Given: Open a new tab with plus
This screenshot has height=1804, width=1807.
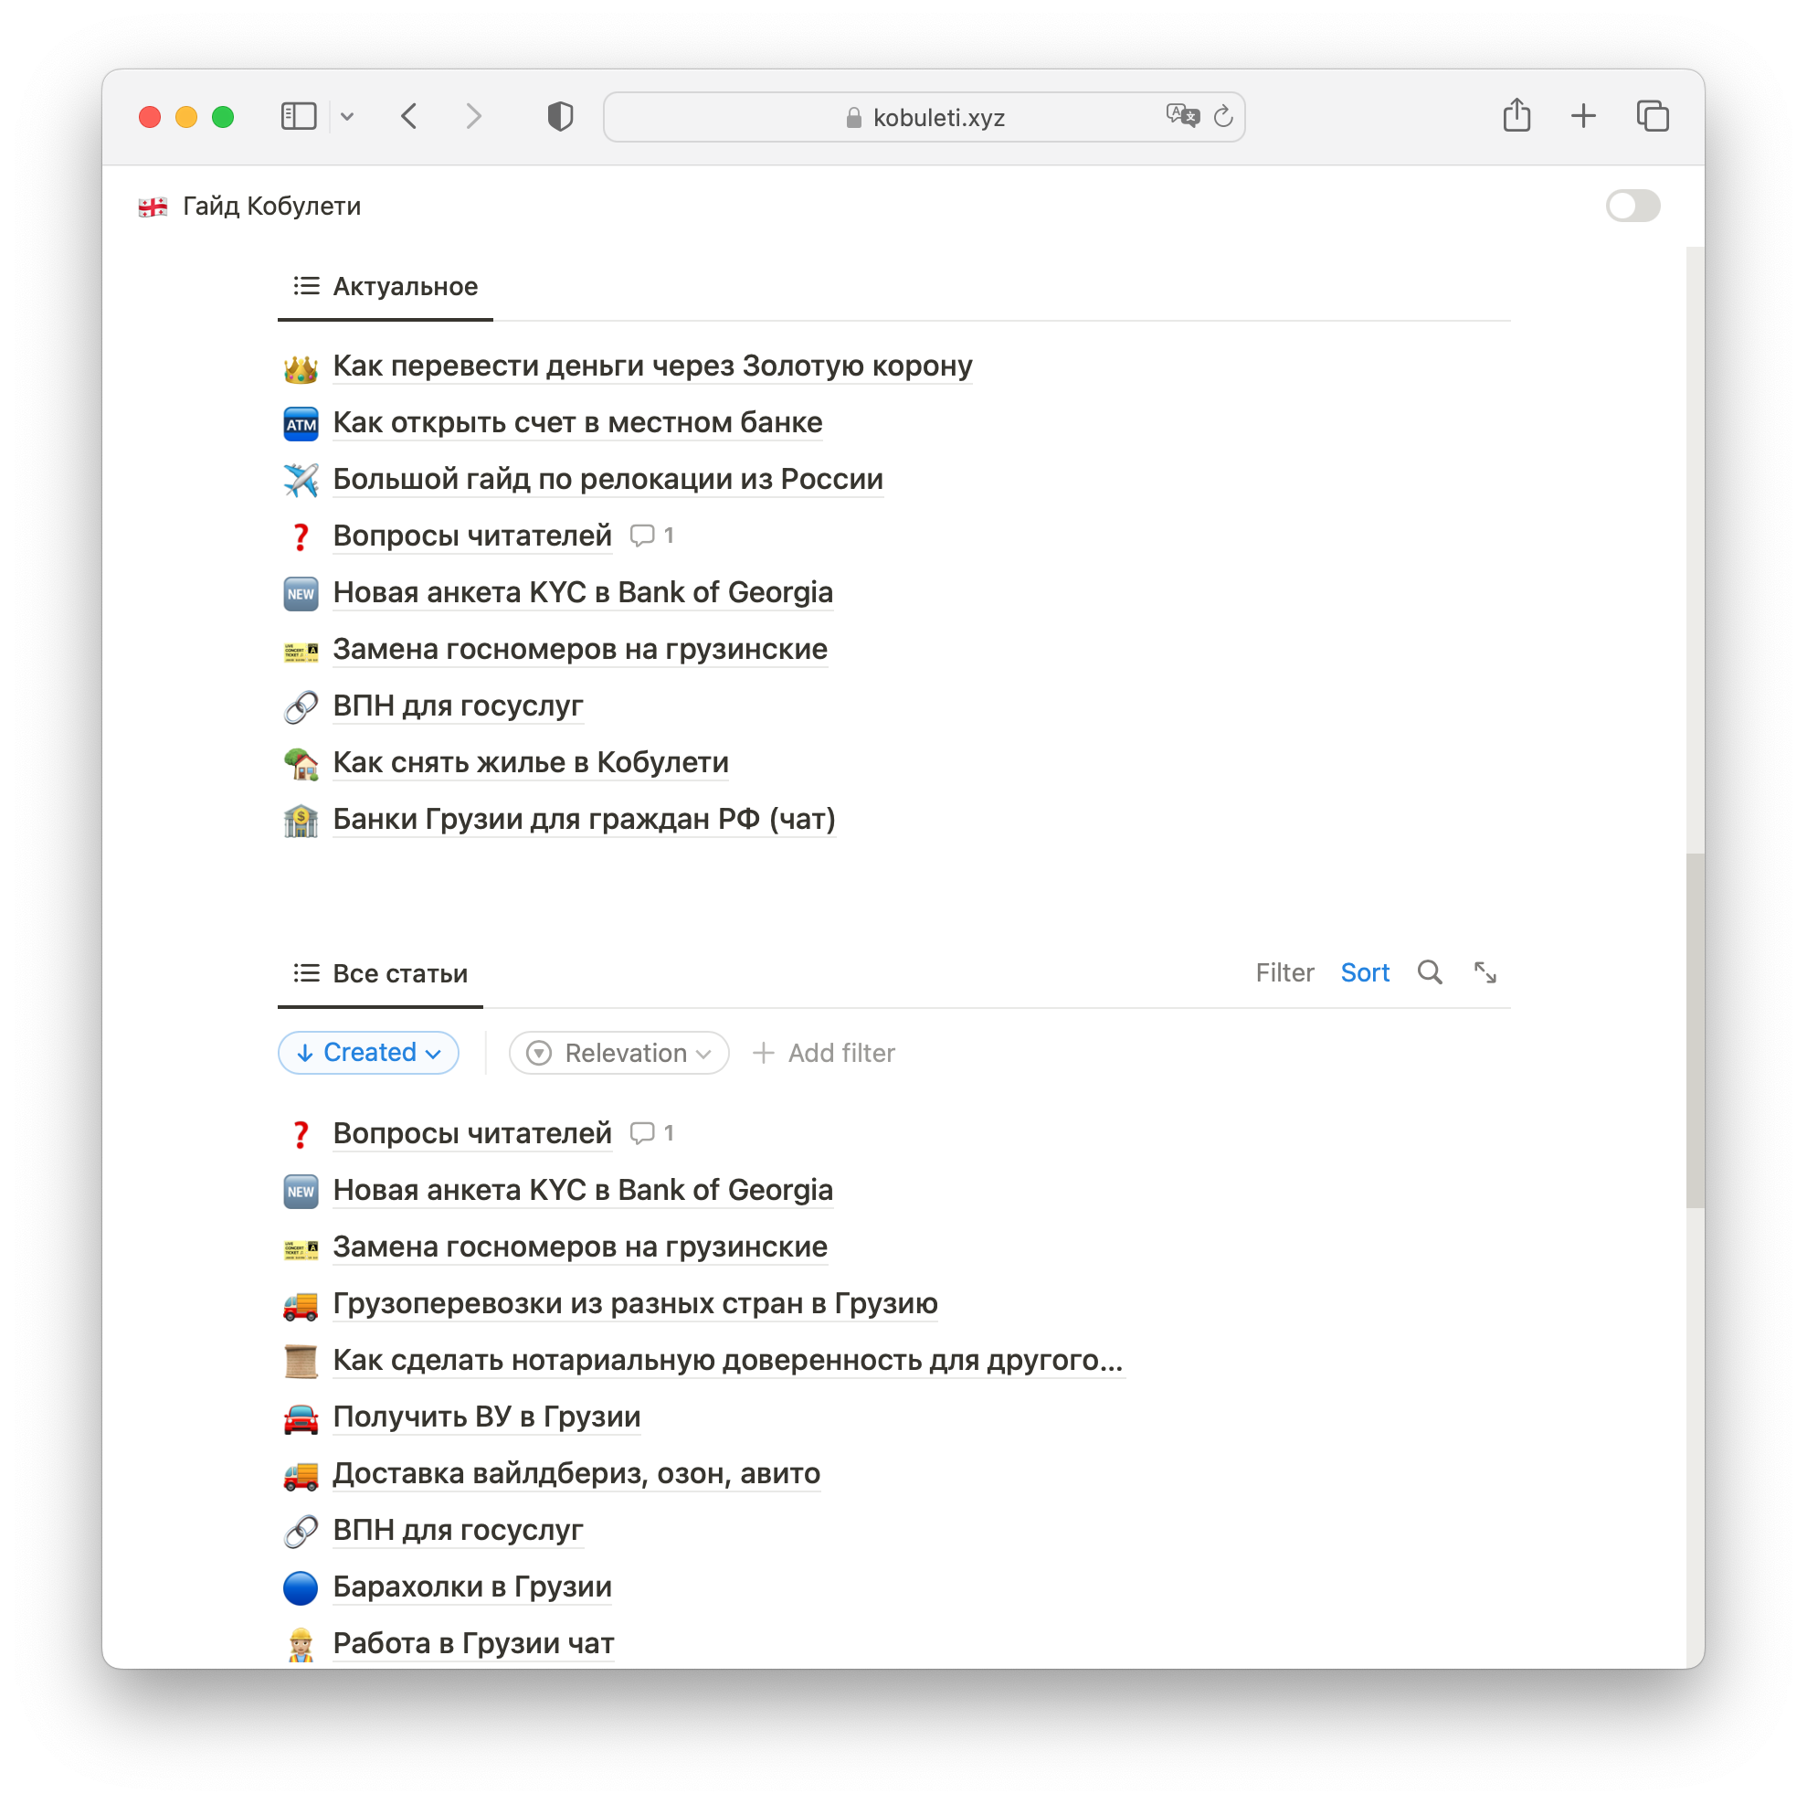Looking at the screenshot, I should (1582, 116).
